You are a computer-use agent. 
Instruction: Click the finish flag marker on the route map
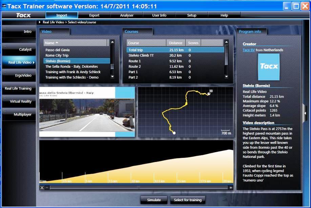coord(211,91)
